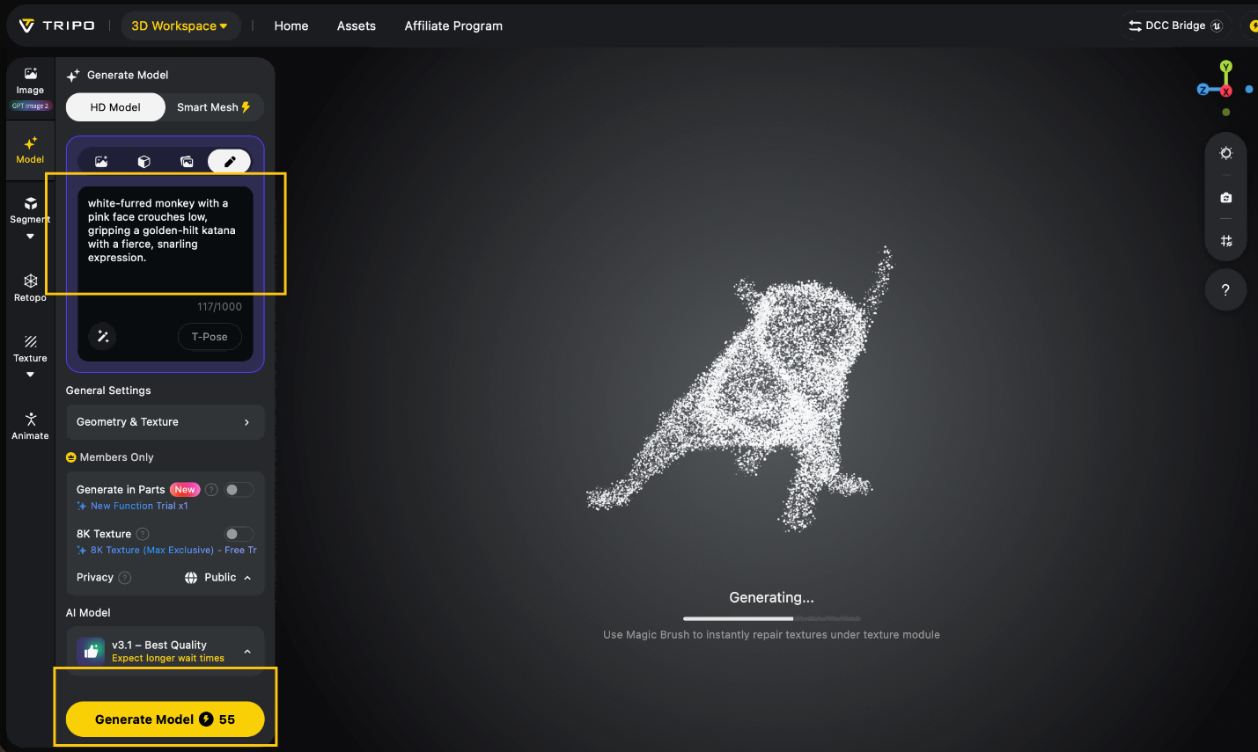This screenshot has height=752, width=1258.
Task: Click the generating progress bar
Action: pyautogui.click(x=772, y=618)
